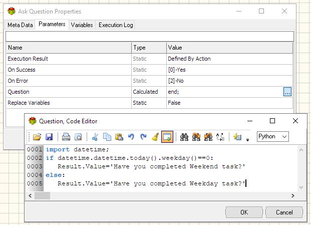Close the Ask Question Properties window
Viewport: 311px width, 225px height.
284,11
